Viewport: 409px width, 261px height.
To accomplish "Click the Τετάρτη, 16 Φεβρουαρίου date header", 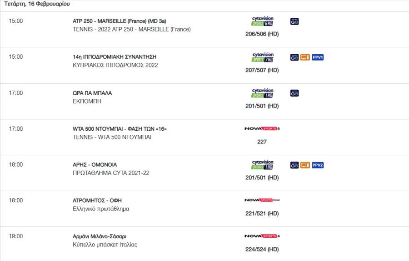I will coord(37,4).
